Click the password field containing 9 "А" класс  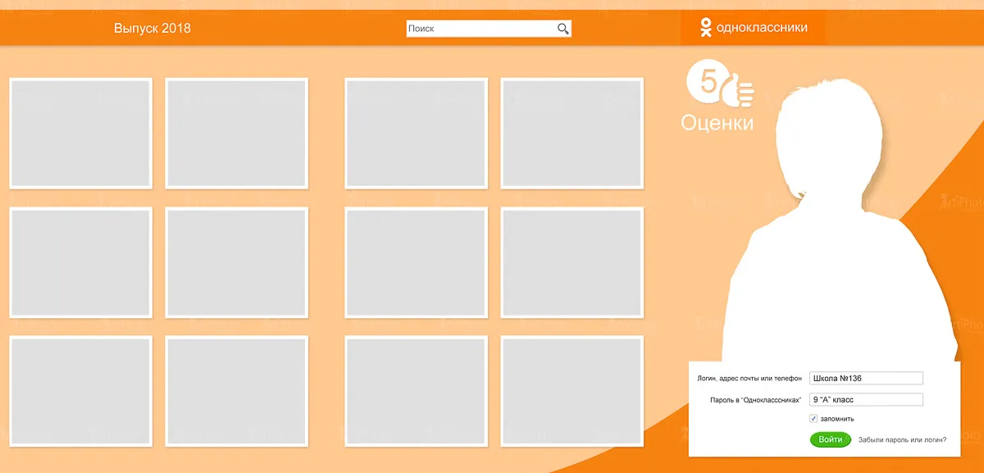[866, 399]
